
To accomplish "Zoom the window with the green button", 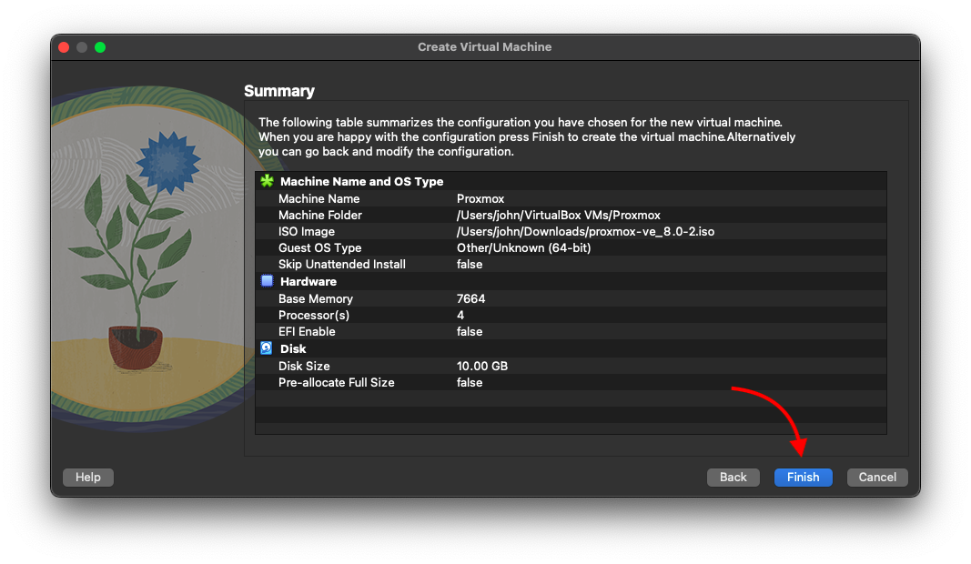I will point(100,47).
